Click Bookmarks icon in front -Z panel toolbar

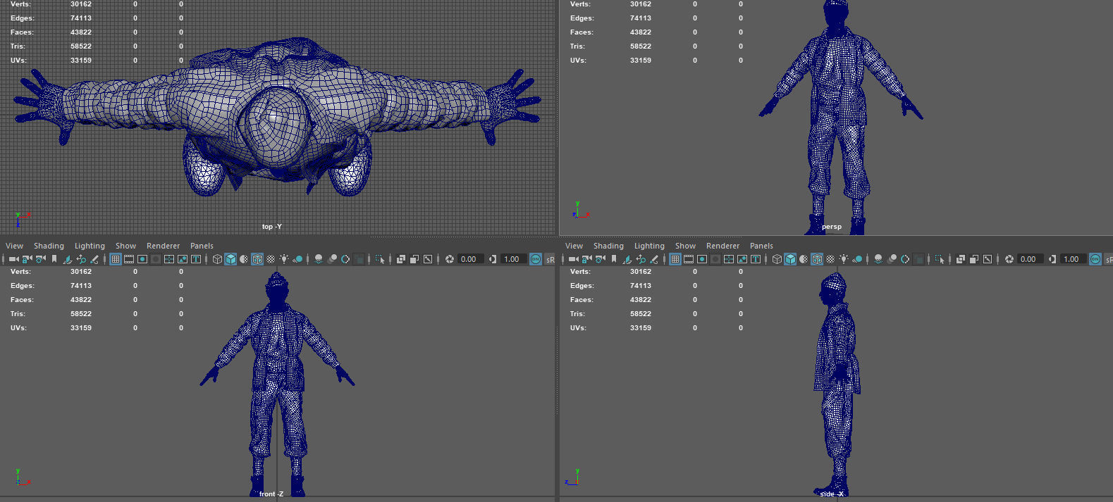(x=54, y=259)
